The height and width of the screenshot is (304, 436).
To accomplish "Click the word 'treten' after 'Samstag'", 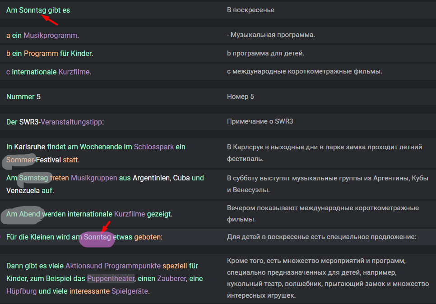I will coord(60,178).
